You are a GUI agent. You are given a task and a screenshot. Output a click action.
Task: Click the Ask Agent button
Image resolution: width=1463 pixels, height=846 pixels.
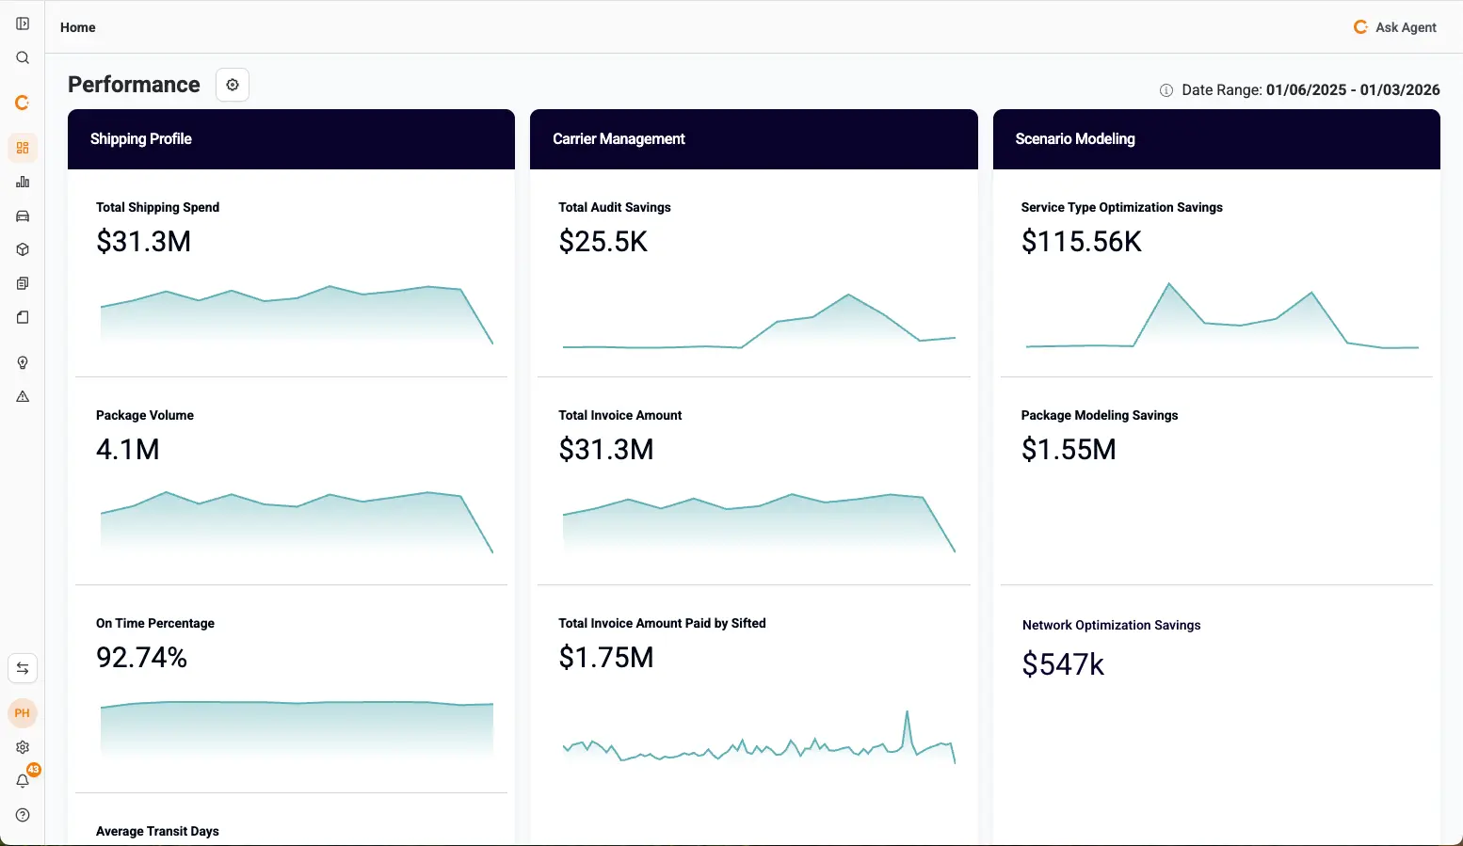pyautogui.click(x=1395, y=27)
